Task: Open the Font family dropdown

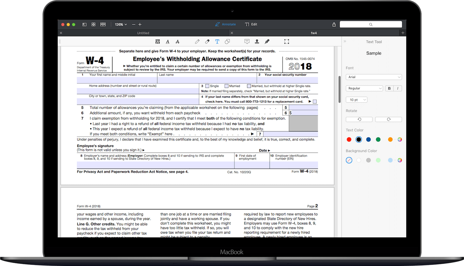Action: coord(374,77)
